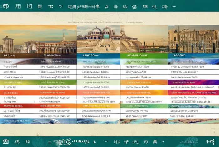Select the green ROMAIHOON column header
Screen dimensions: 219x147
tap(144, 56)
